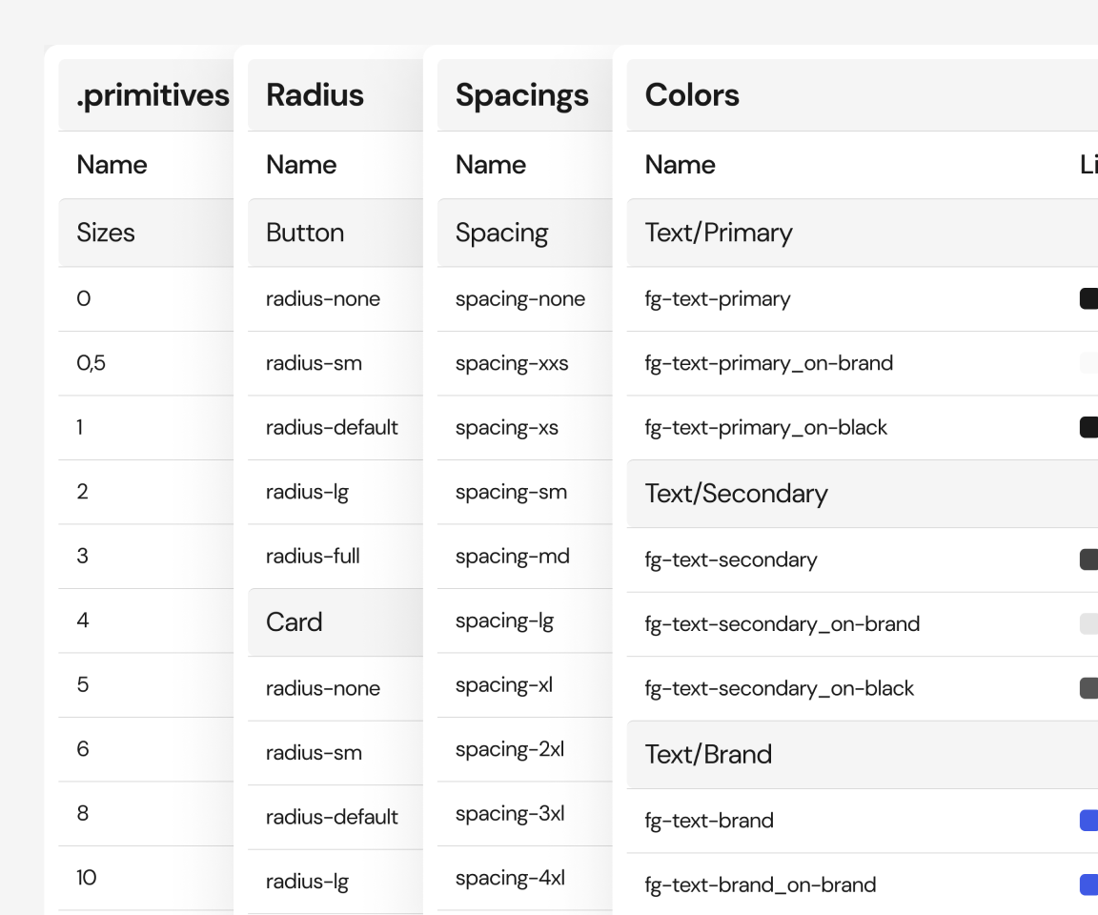The width and height of the screenshot is (1098, 915).
Task: Select the Name header in Radius table
Action: click(x=301, y=165)
